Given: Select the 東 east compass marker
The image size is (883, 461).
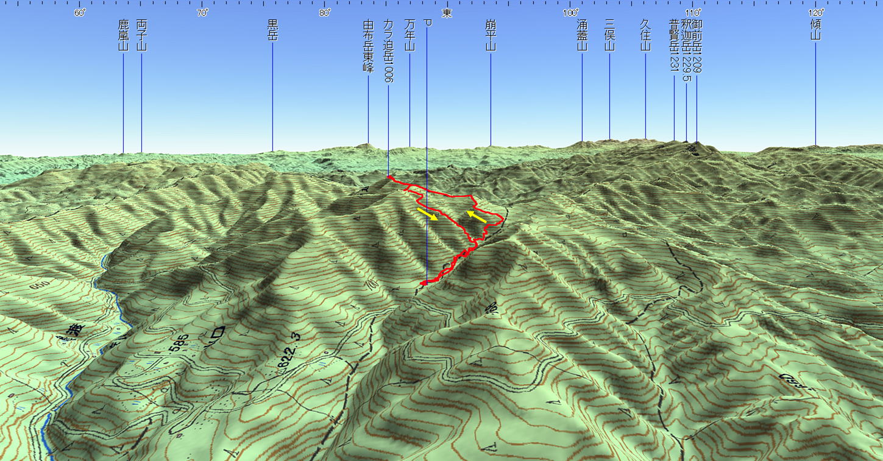Looking at the screenshot, I should tap(447, 13).
